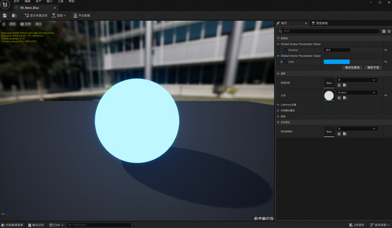Click the 搜索 search field in Details
The width and height of the screenshot is (392, 228).
(329, 31)
